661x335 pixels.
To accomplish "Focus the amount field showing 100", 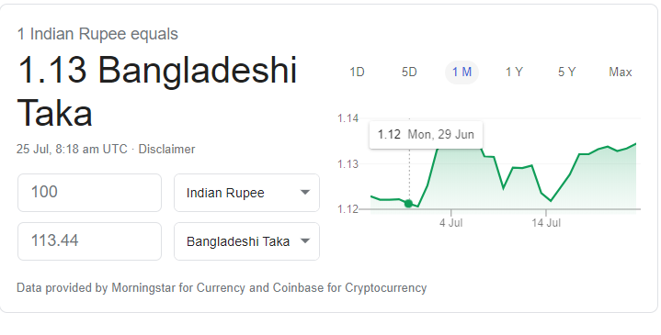I will pyautogui.click(x=89, y=193).
